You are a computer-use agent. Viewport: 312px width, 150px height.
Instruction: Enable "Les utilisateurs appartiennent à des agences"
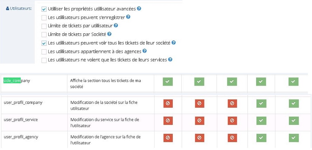click(44, 52)
